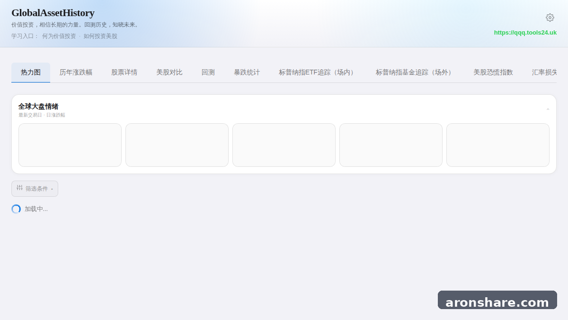Select the 美股对比 tab
The height and width of the screenshot is (320, 568).
tap(169, 73)
